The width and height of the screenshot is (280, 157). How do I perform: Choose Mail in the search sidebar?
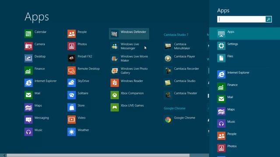245,99
